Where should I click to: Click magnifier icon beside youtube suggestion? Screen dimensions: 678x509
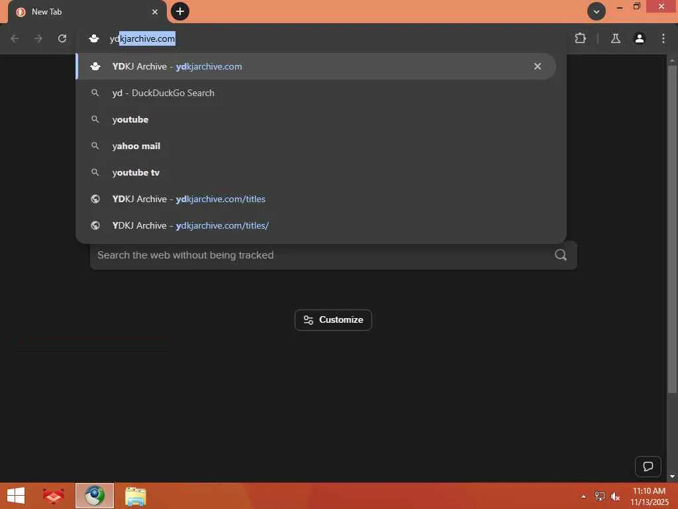pyautogui.click(x=95, y=119)
